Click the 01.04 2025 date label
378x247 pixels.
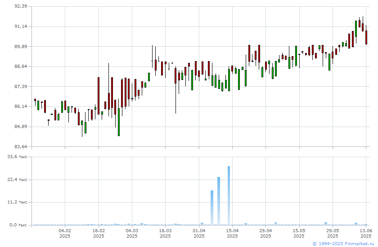coord(199,233)
